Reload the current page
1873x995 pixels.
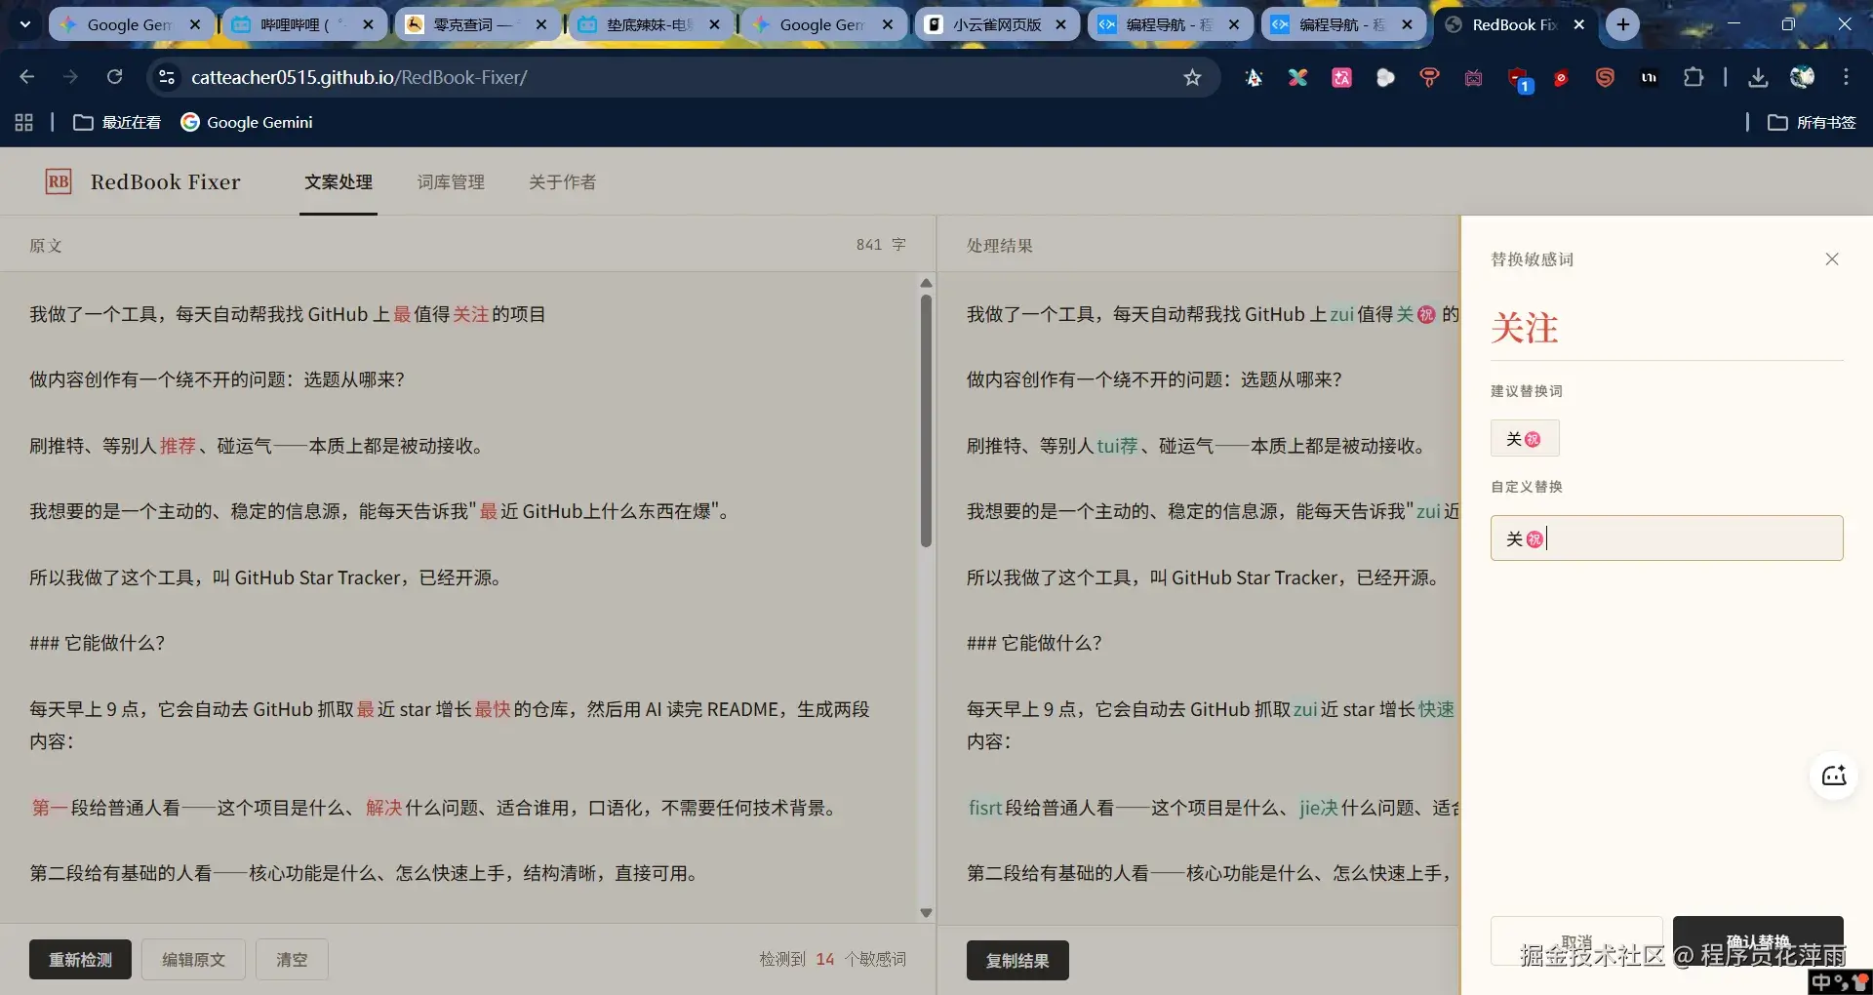[114, 77]
